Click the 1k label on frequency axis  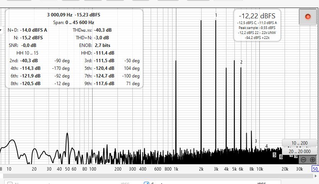(x=176, y=169)
